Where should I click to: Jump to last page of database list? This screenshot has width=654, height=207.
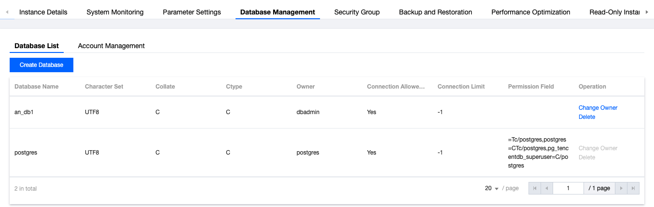tap(633, 188)
